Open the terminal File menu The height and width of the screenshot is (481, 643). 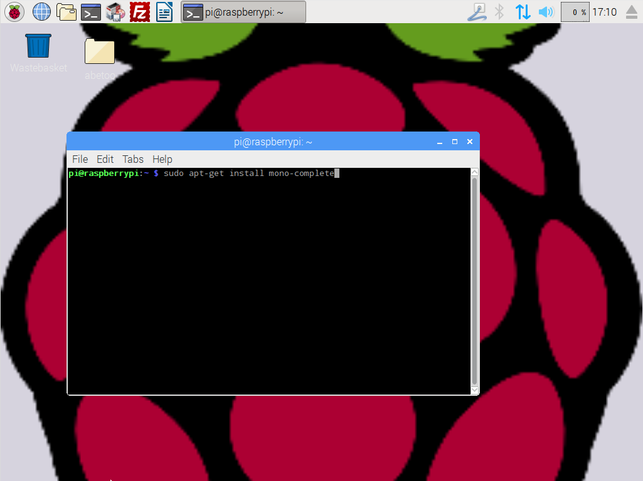(80, 159)
